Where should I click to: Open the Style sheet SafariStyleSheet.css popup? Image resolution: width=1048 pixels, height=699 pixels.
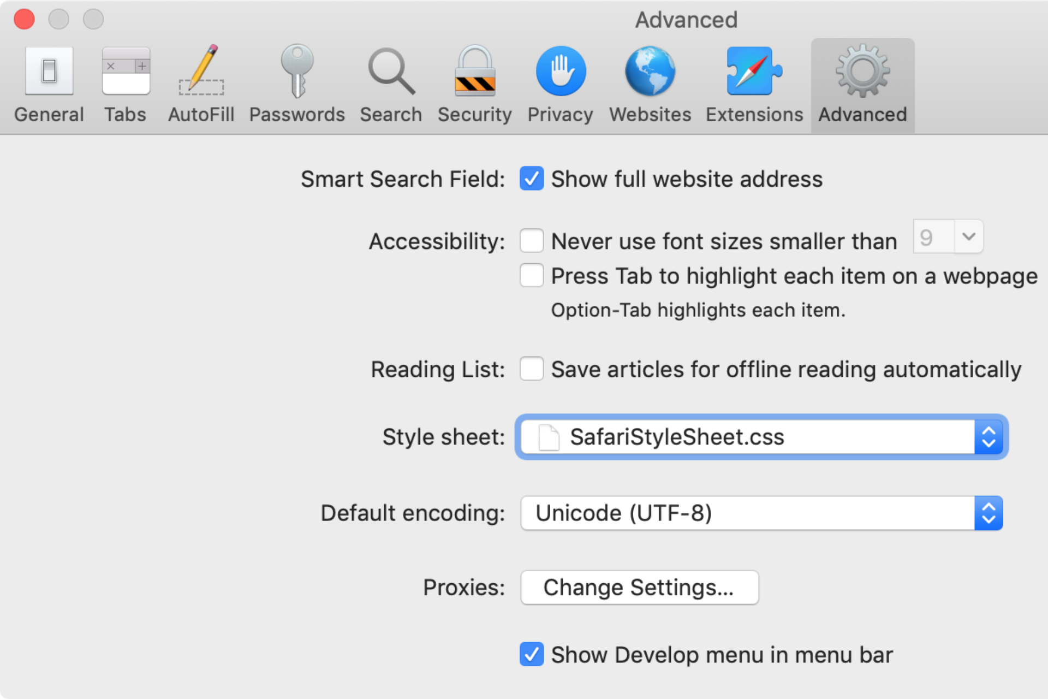(x=761, y=437)
